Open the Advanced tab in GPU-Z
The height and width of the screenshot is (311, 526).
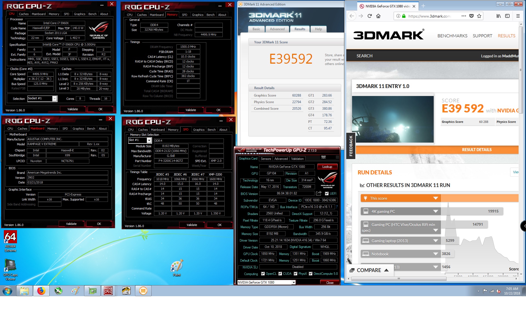click(x=281, y=159)
